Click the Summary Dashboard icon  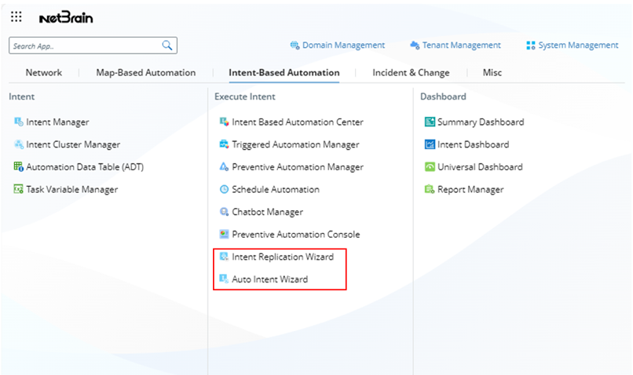(430, 122)
